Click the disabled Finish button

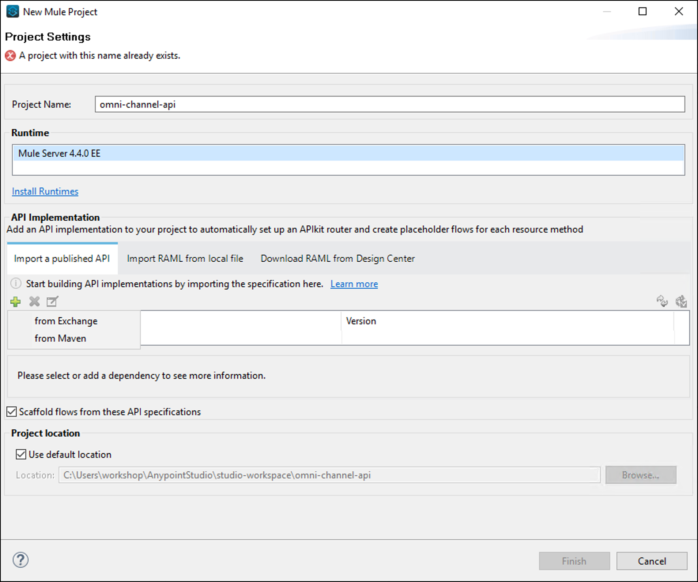click(574, 561)
